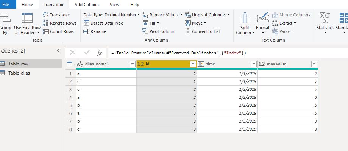Image resolution: width=348 pixels, height=151 pixels.
Task: Click inside the formula bar
Action: (x=228, y=53)
